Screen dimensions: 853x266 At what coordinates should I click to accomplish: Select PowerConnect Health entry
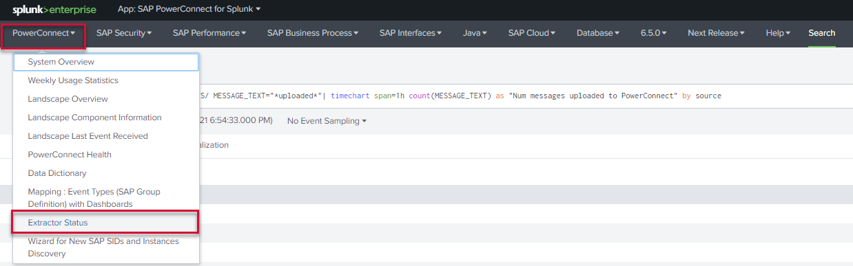(x=106, y=155)
